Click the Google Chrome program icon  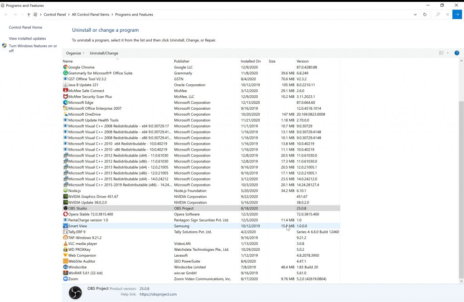pos(65,67)
